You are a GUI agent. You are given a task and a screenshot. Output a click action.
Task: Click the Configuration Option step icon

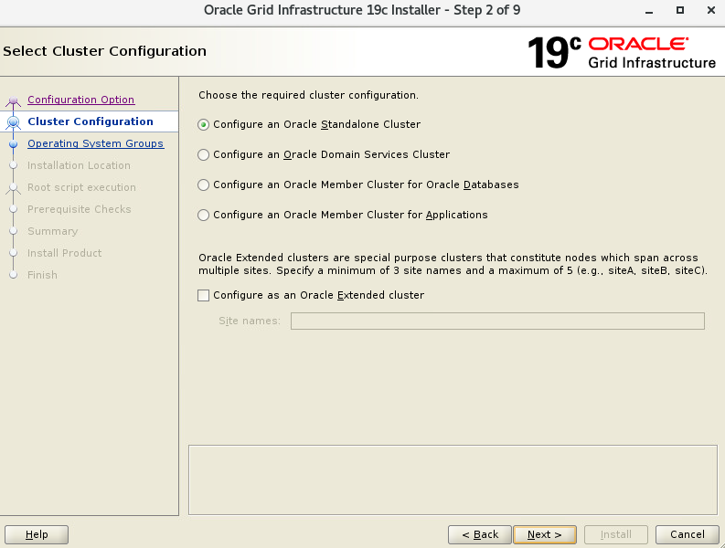point(13,100)
